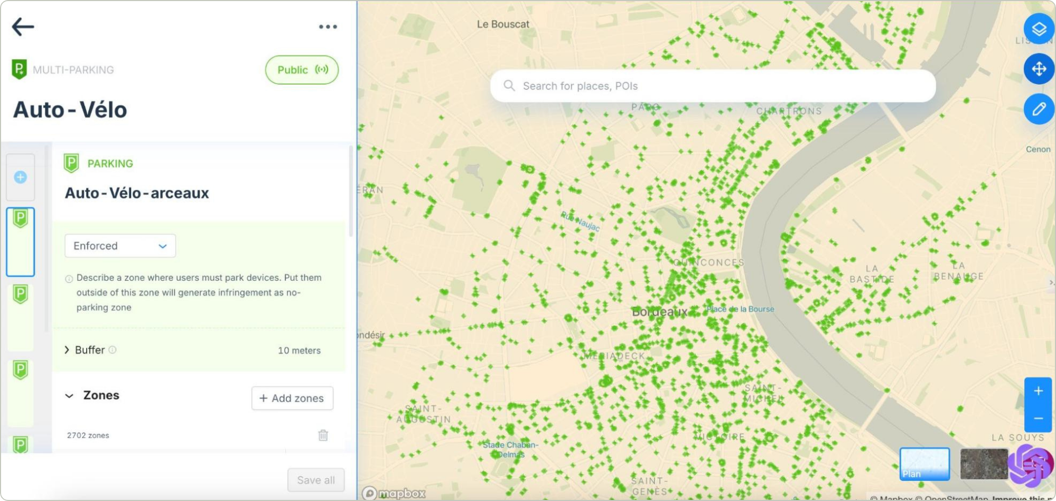The image size is (1056, 501).
Task: Select the second parking item in sidebar
Action: 21,317
